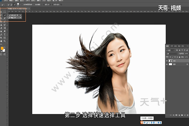Pick the Lasso tool
189x126 pixels.
(x=2, y=15)
